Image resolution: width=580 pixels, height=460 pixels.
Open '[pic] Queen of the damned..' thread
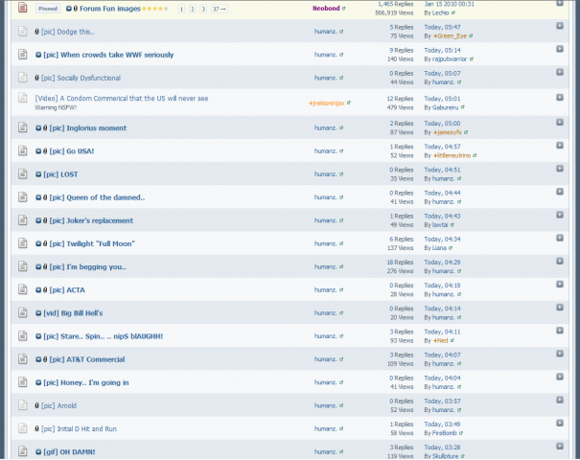[x=97, y=197]
